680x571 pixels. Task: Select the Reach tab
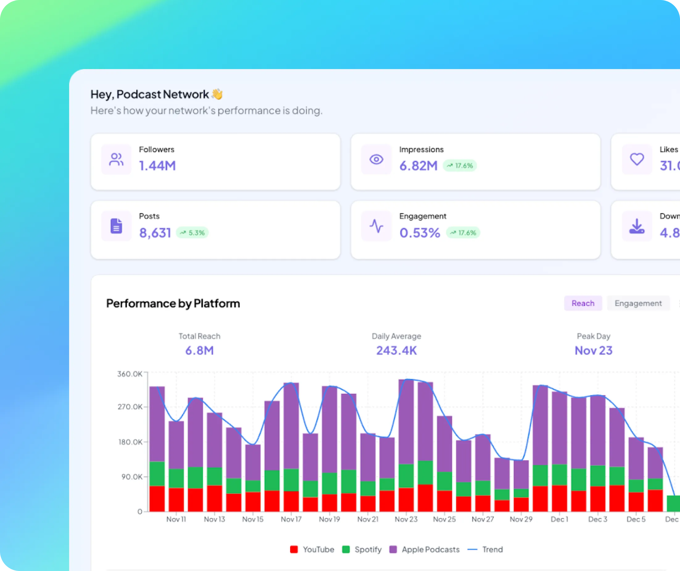(x=583, y=303)
